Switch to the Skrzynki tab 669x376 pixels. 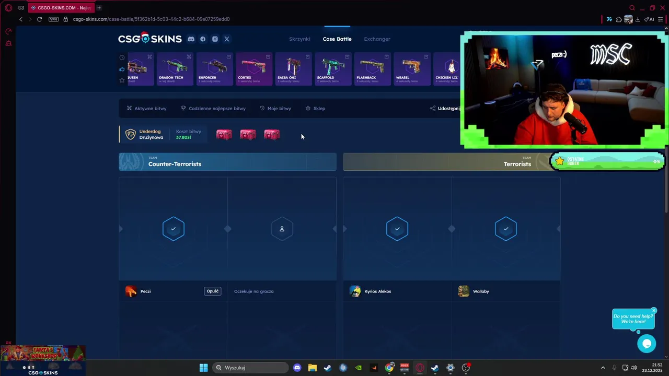point(299,39)
